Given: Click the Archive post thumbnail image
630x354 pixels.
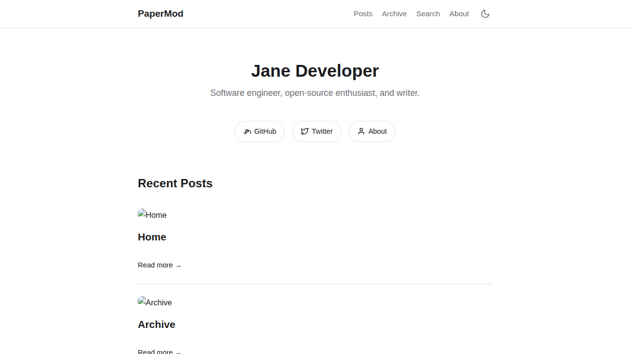Looking at the screenshot, I should point(155,302).
